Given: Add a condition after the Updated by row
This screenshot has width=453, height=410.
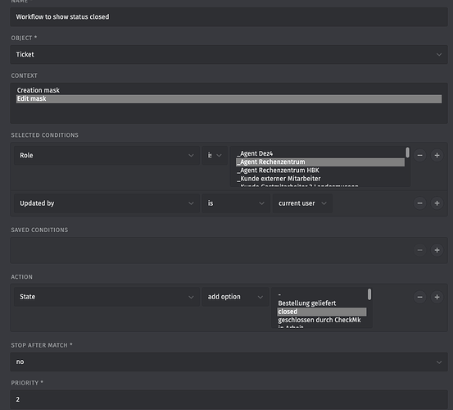Looking at the screenshot, I should tap(437, 203).
